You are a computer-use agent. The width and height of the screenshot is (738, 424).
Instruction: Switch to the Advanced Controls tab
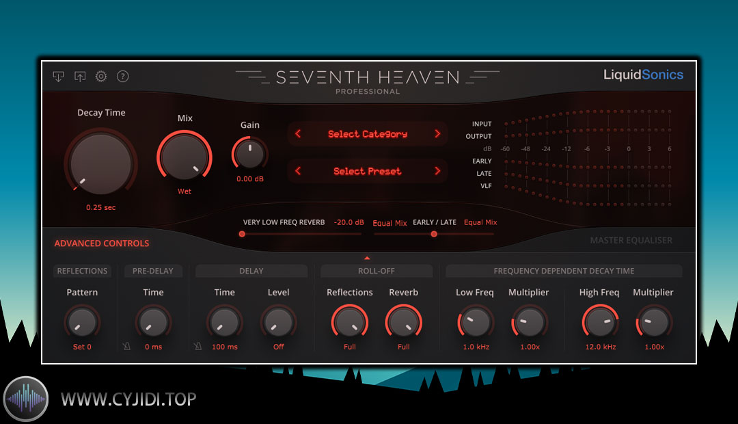102,243
